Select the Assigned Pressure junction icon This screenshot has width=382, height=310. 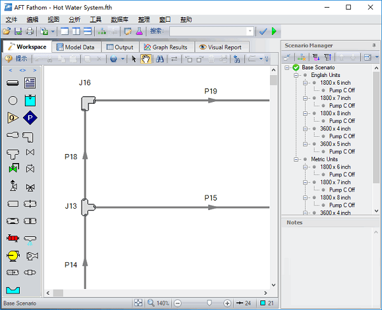click(30, 118)
